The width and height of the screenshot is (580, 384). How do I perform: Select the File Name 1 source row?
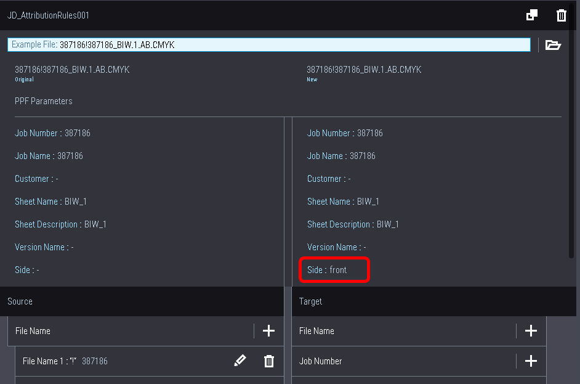click(150, 361)
